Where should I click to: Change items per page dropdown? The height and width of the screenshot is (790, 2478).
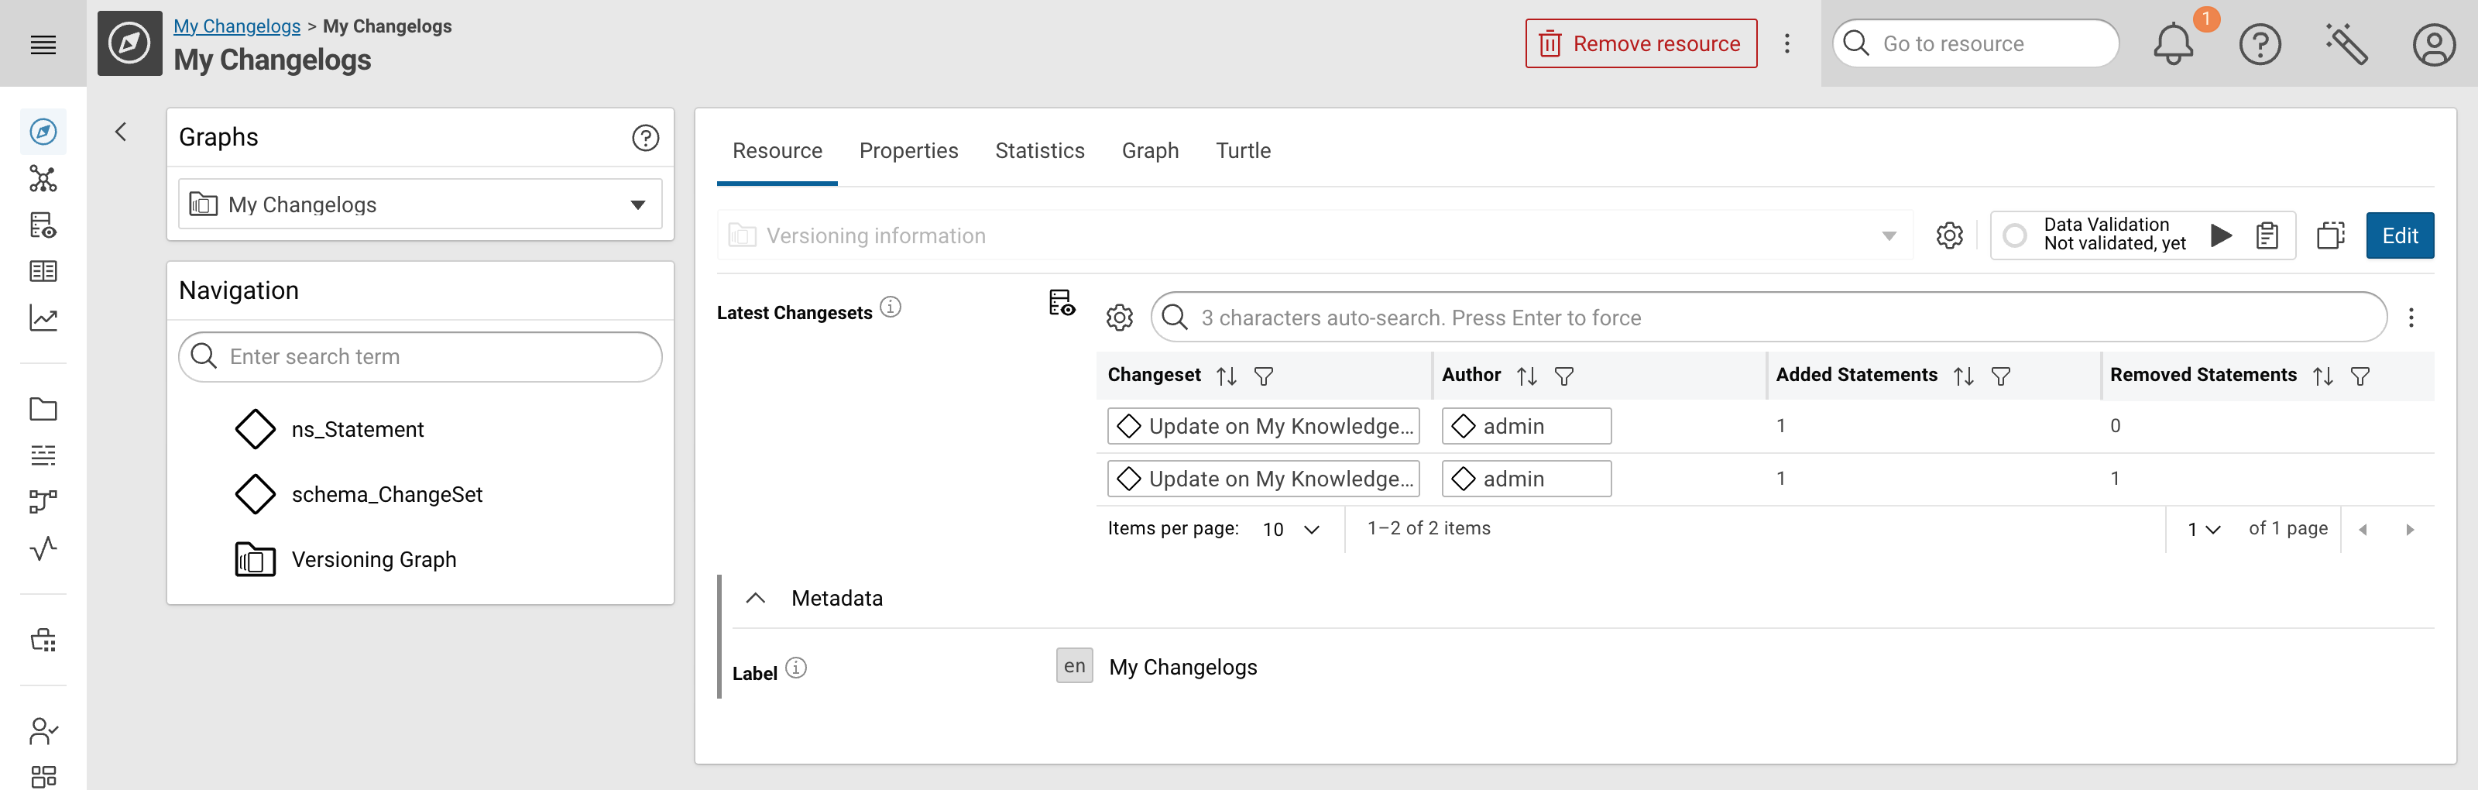coord(1291,529)
